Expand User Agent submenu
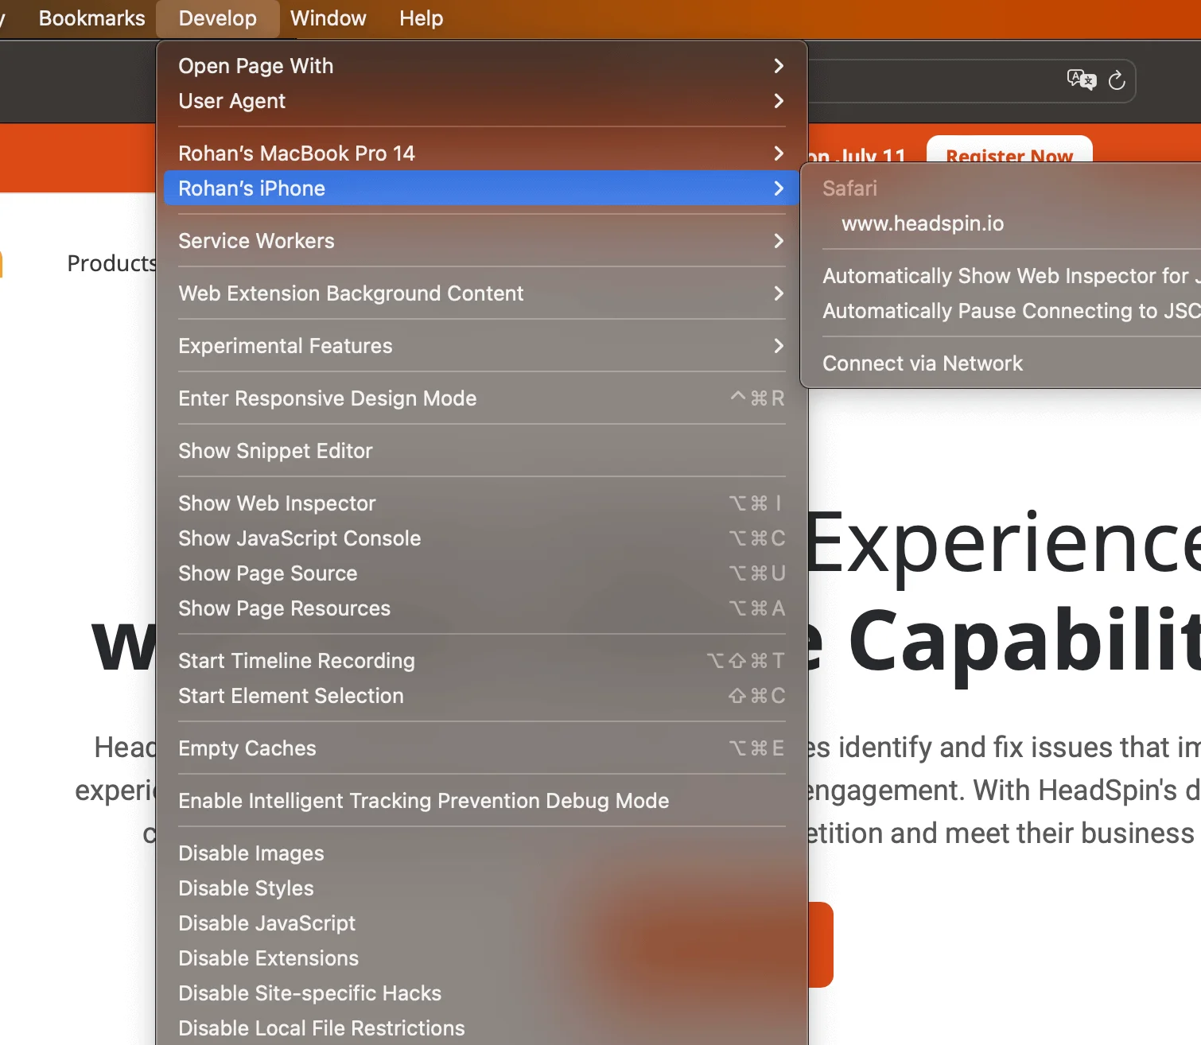Image resolution: width=1201 pixels, height=1045 pixels. point(481,101)
